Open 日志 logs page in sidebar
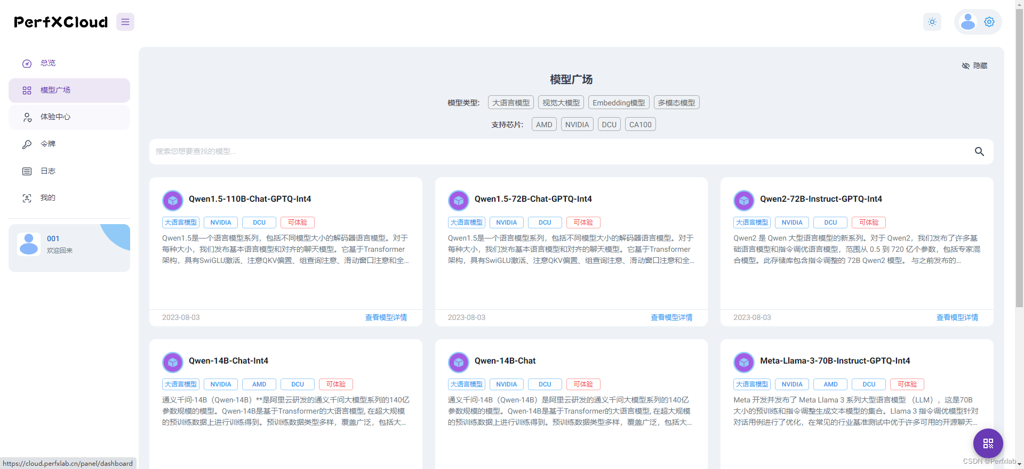The width and height of the screenshot is (1024, 469). [x=69, y=171]
